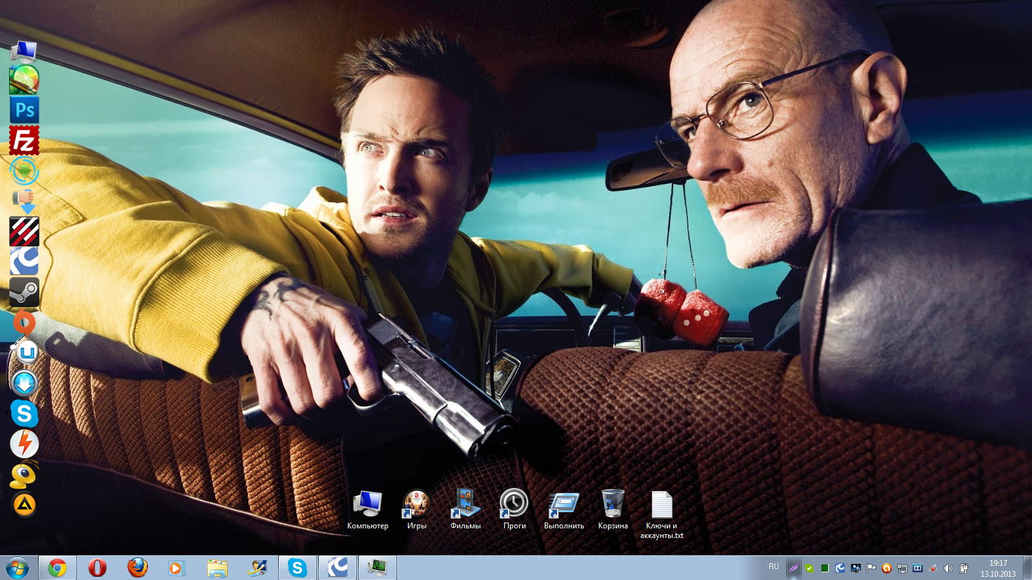Screen dimensions: 1032x580
Task: Select the Корзина recycle bin icon
Action: [612, 510]
